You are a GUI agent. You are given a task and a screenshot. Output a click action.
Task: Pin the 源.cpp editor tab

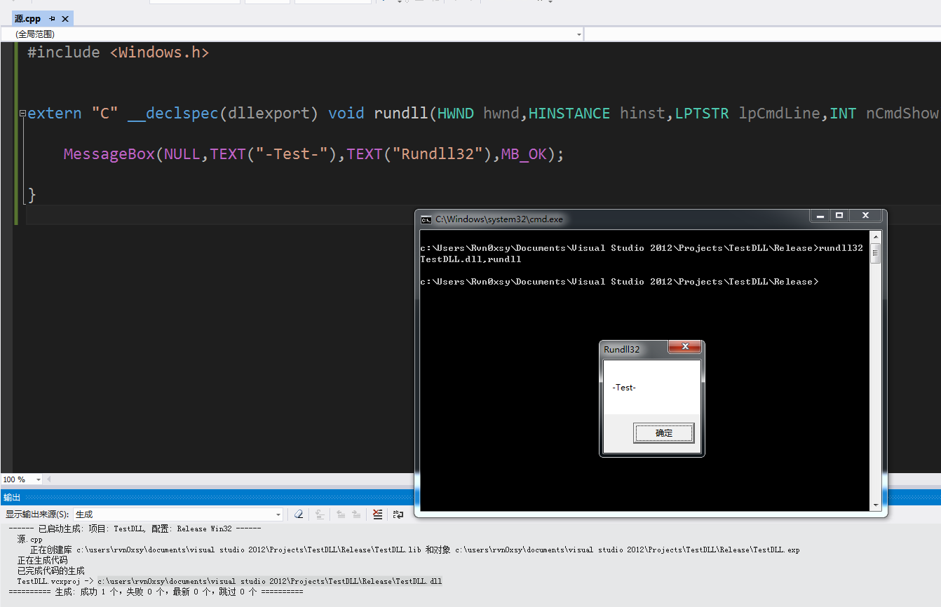point(53,19)
